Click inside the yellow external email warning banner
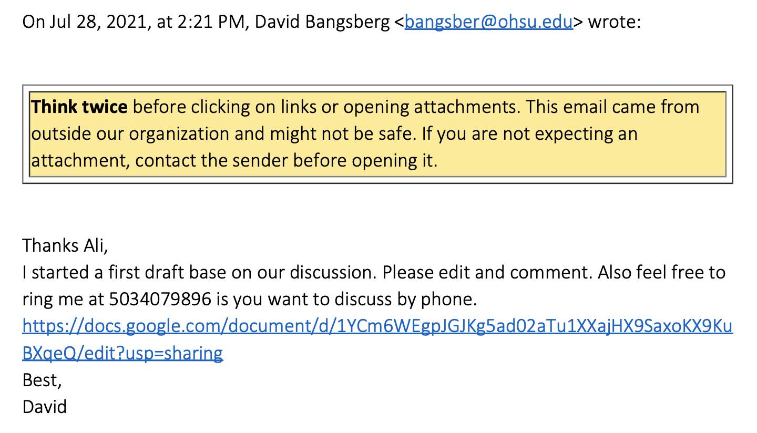Viewport: 757px width, 433px height. point(377,135)
